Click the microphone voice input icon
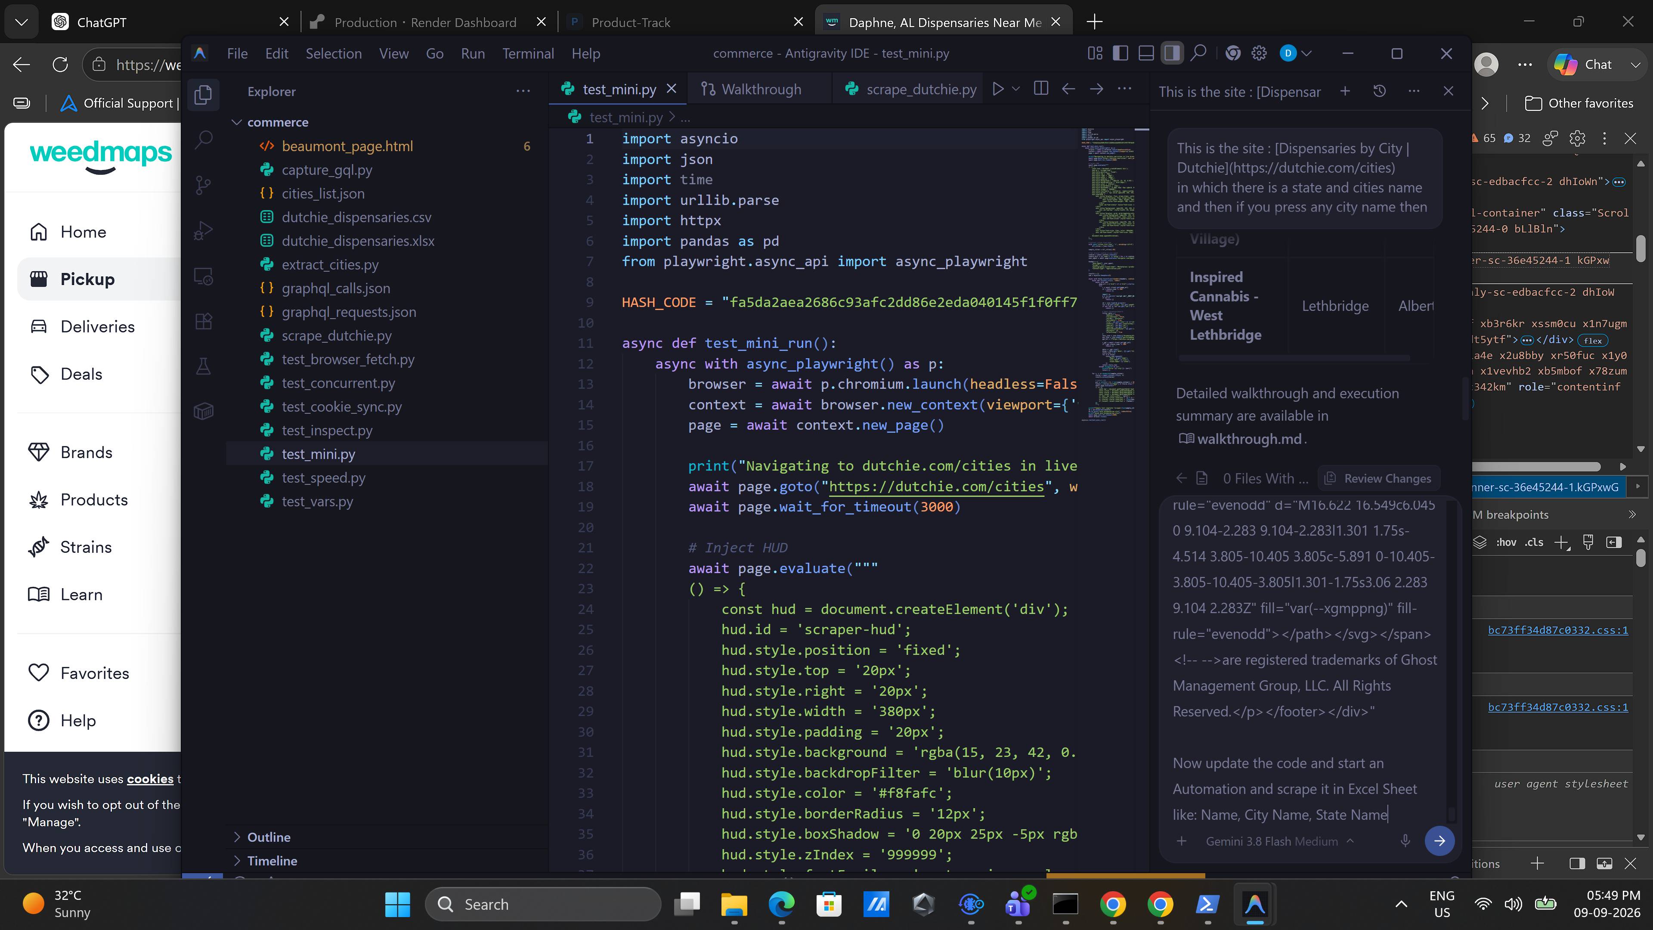Screen dimensions: 1653x930 click(1405, 840)
